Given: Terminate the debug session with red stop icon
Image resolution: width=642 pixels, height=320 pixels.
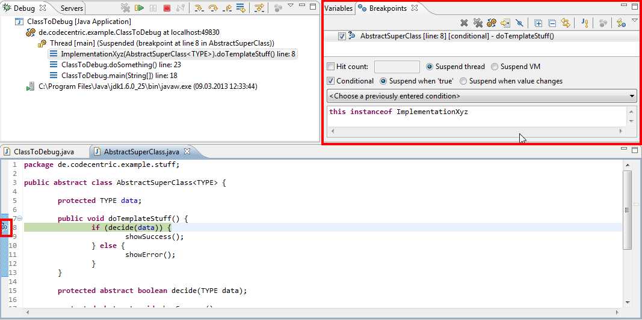Looking at the screenshot, I should click(x=167, y=7).
